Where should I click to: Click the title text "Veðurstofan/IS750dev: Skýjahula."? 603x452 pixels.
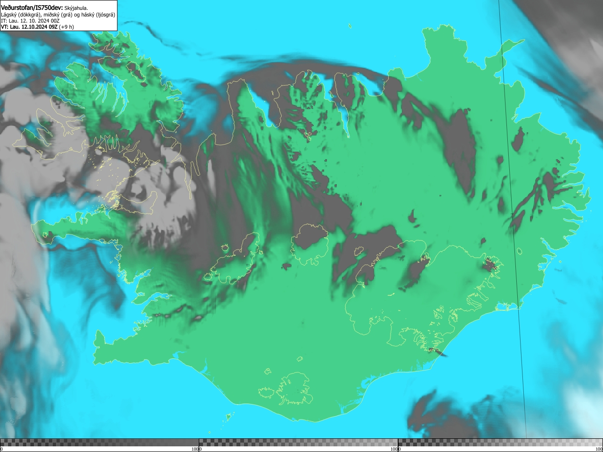44,8
